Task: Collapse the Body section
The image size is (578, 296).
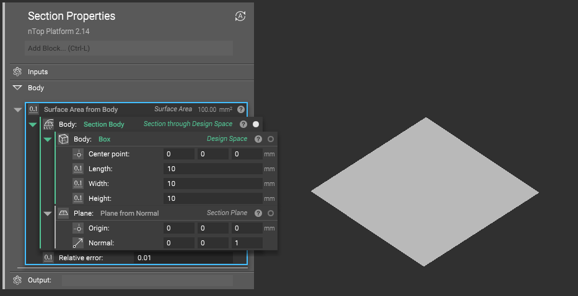Action: pyautogui.click(x=17, y=88)
